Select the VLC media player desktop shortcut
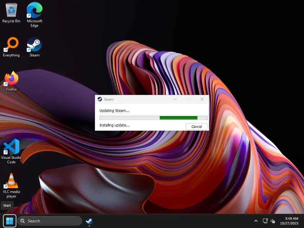Viewport: 304px width, 228px height. coord(11,186)
